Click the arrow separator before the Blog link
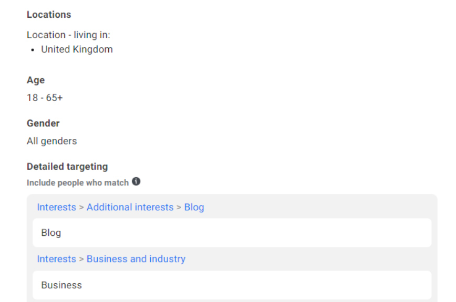Viewport: 456px width, 302px height. [x=179, y=207]
